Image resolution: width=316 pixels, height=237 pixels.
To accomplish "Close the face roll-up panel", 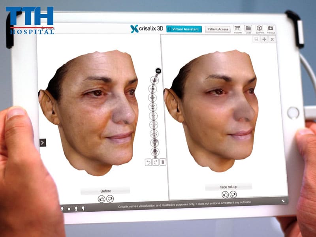I will 272,39.
